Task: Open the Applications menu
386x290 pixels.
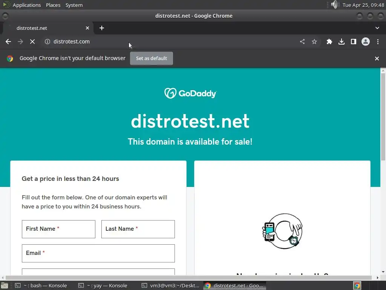Action: (x=27, y=5)
